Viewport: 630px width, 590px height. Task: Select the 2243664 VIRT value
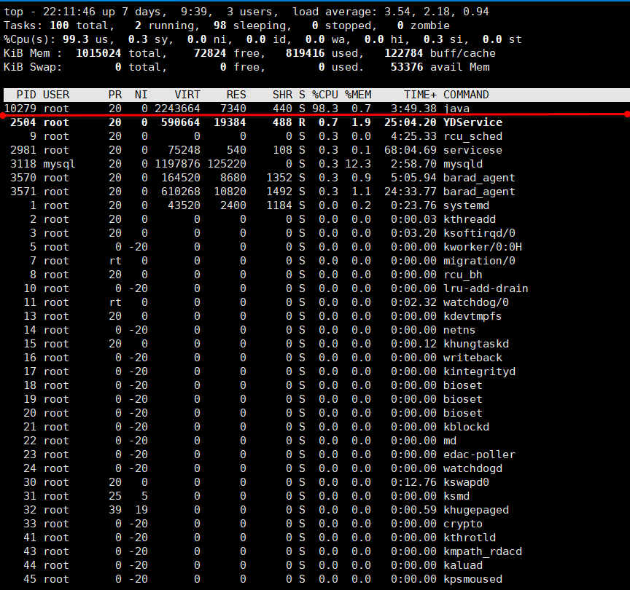(x=178, y=109)
